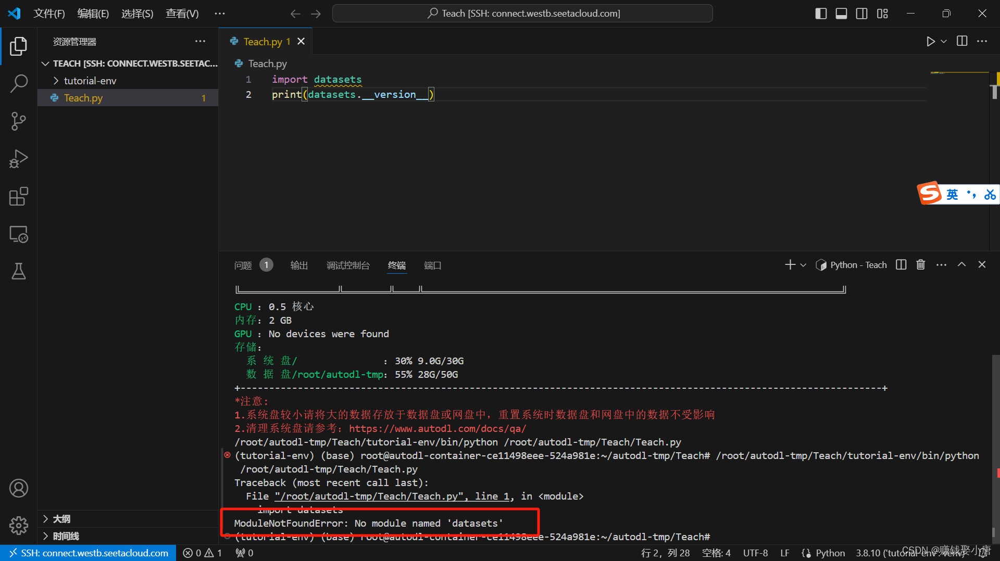
Task: Select language mode Python in status bar
Action: [x=830, y=553]
